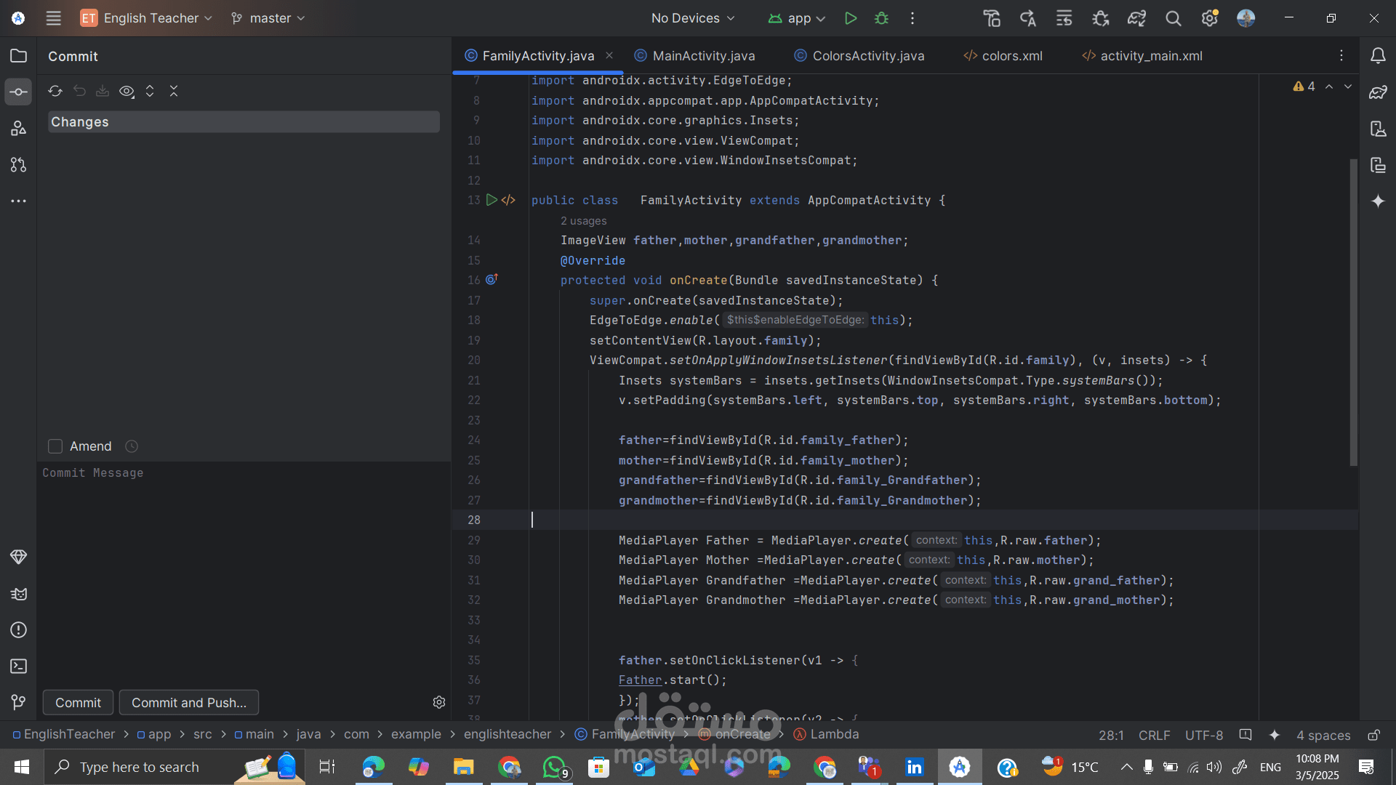Open the Terminal tool window icon

(19, 666)
